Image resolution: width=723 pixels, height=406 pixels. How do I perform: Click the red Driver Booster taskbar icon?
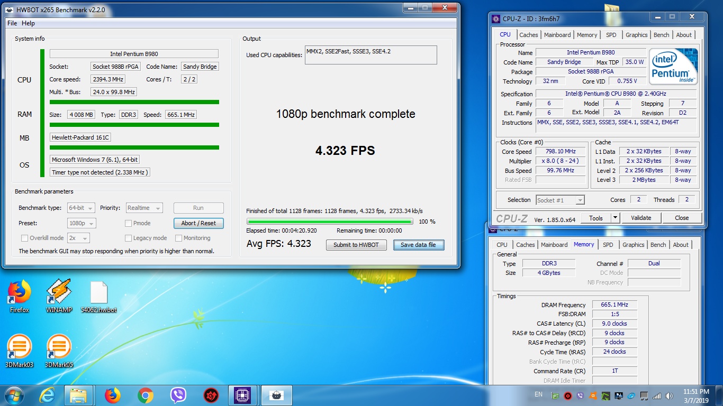[211, 395]
